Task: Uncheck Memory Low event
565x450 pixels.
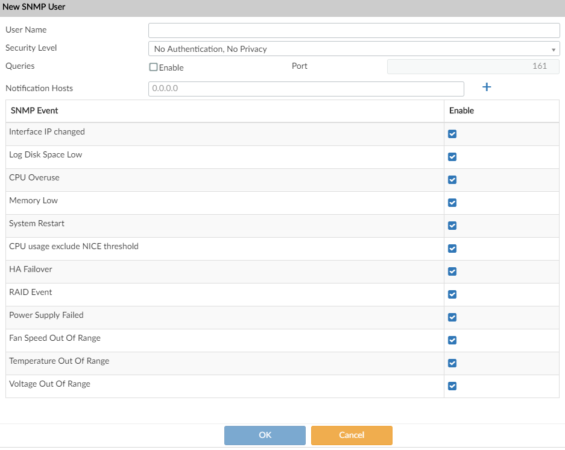Action: 452,203
